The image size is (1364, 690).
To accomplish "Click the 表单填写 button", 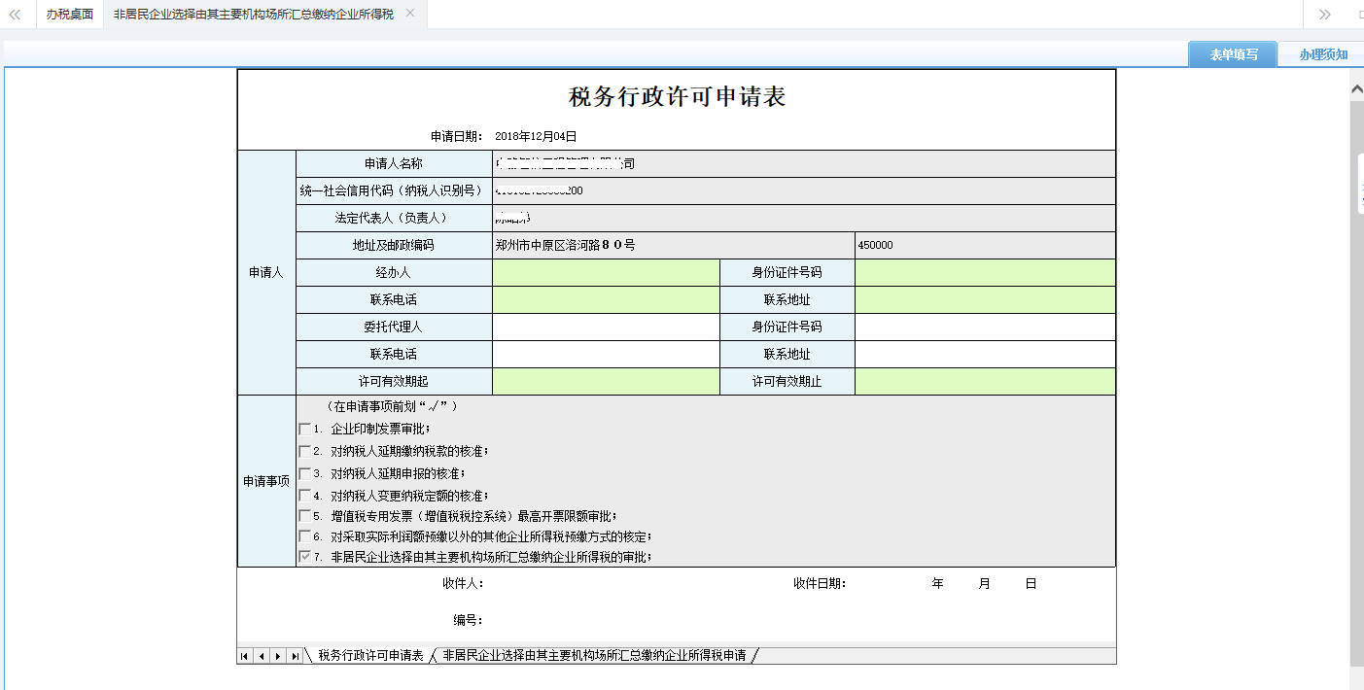I will [x=1232, y=53].
